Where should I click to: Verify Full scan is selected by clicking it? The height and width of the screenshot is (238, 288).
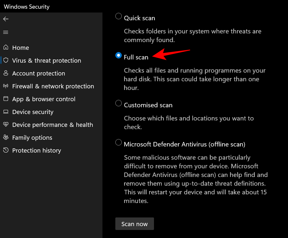pyautogui.click(x=118, y=55)
